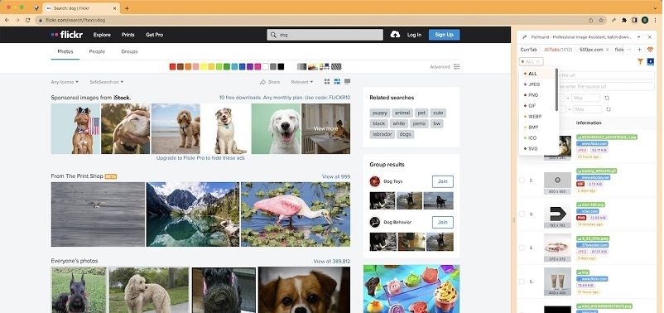Screen dimensions: 664x313
Task: Open the Get Pro menu item
Action: [154, 35]
